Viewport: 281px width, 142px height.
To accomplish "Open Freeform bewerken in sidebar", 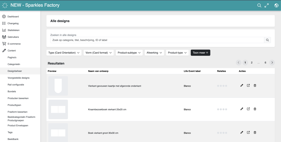I will (18, 112).
